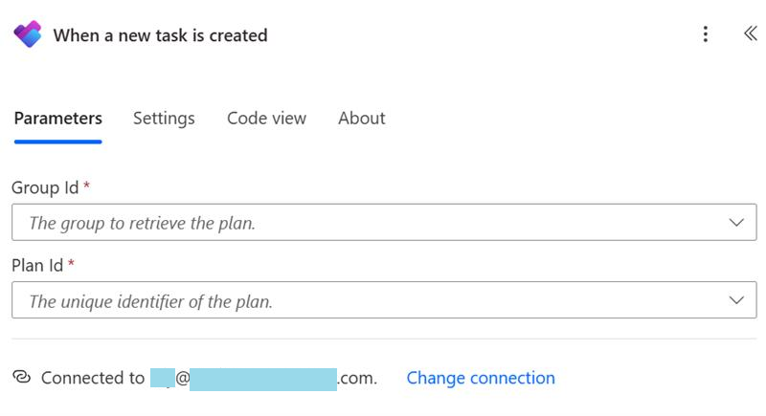Screen dimensions: 766x416
Task: Expand the Plan Id dropdown arrow
Action: click(x=736, y=300)
